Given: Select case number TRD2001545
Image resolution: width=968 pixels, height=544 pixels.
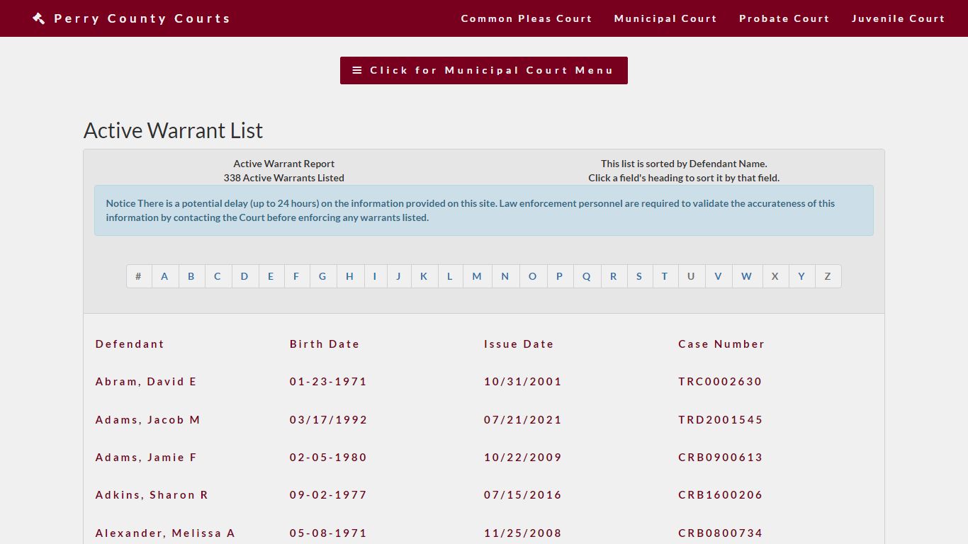Looking at the screenshot, I should click(721, 420).
